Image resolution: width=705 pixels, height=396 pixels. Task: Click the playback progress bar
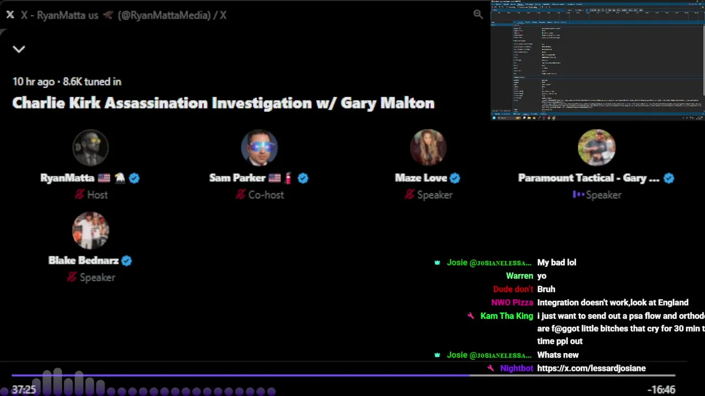coord(343,376)
